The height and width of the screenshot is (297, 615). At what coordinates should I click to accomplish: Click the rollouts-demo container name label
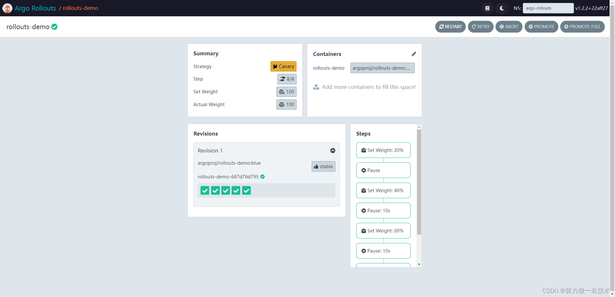329,68
